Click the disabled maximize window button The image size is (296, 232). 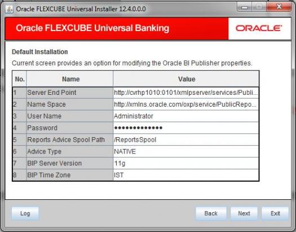coord(259,7)
